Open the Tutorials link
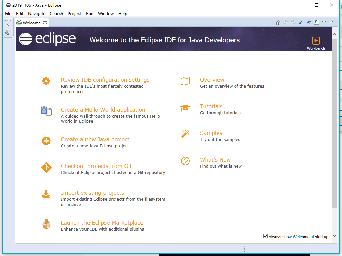 (211, 106)
